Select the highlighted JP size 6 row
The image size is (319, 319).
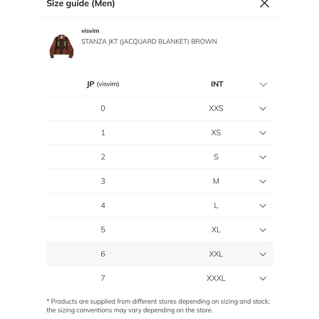click(x=159, y=254)
